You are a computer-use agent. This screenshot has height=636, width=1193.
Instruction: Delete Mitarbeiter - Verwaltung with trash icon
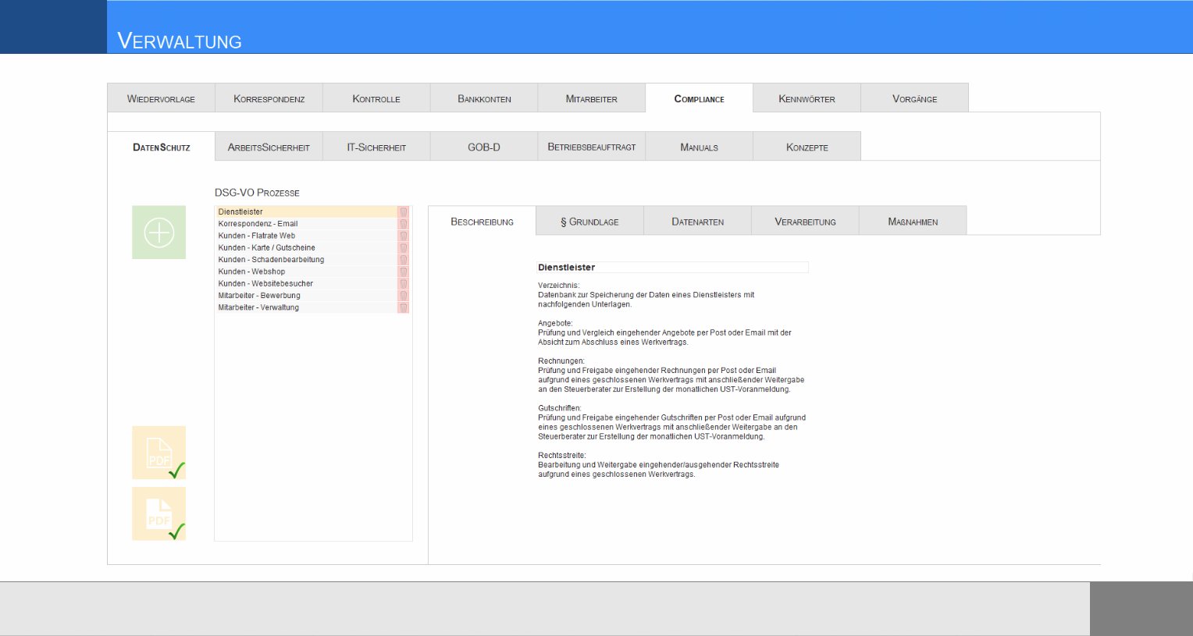coord(404,307)
